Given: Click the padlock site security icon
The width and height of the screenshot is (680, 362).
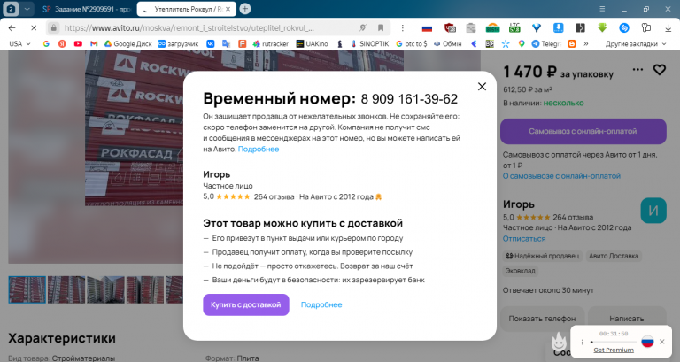Looking at the screenshot, I should [53, 27].
